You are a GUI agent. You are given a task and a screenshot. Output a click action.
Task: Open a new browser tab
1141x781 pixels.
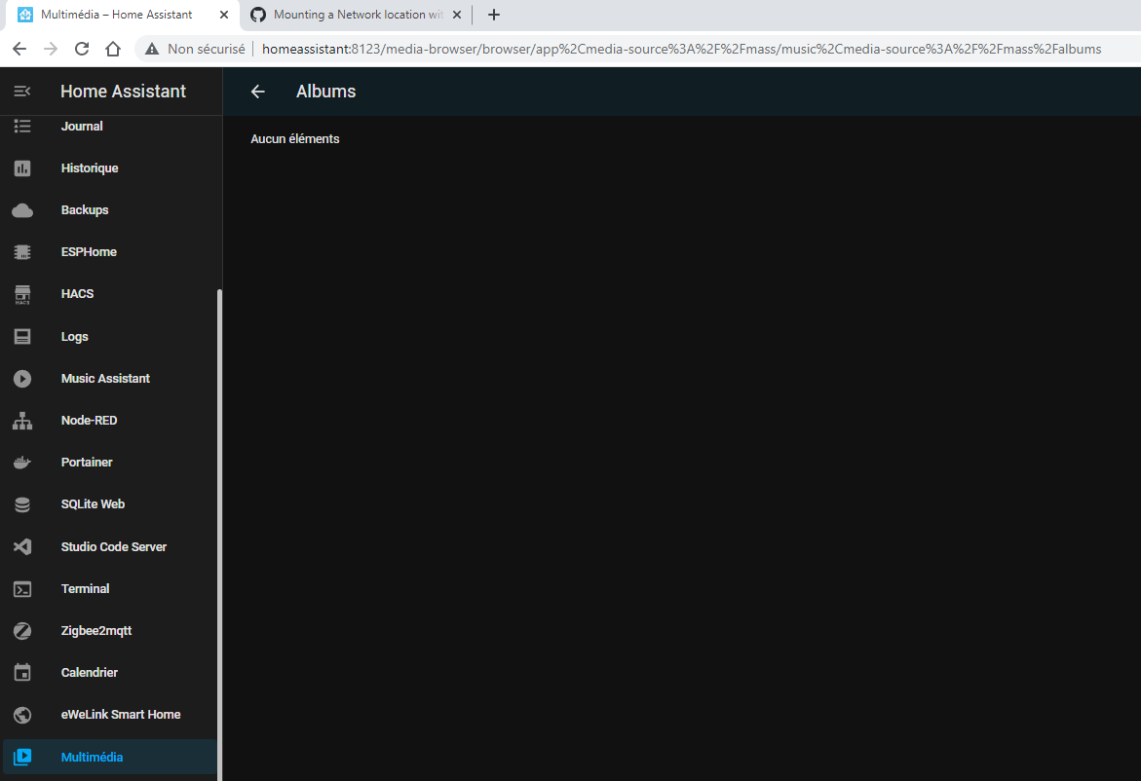pos(493,15)
